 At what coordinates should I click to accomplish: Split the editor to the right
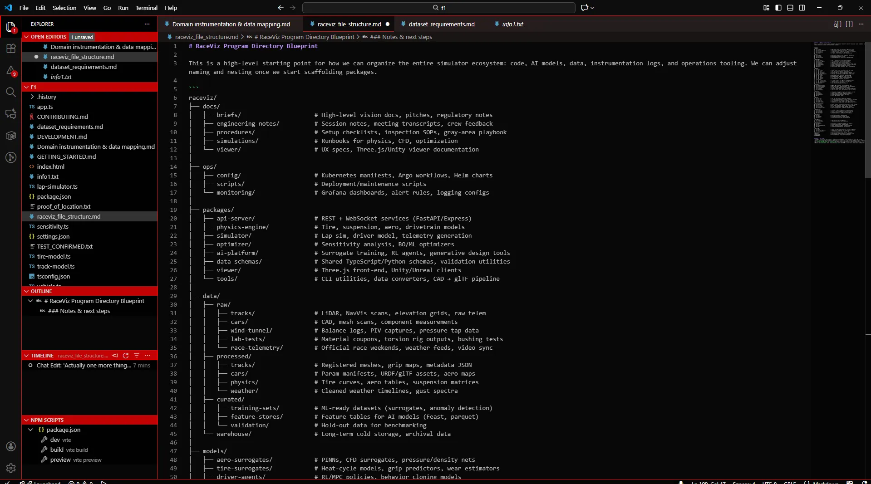[849, 24]
